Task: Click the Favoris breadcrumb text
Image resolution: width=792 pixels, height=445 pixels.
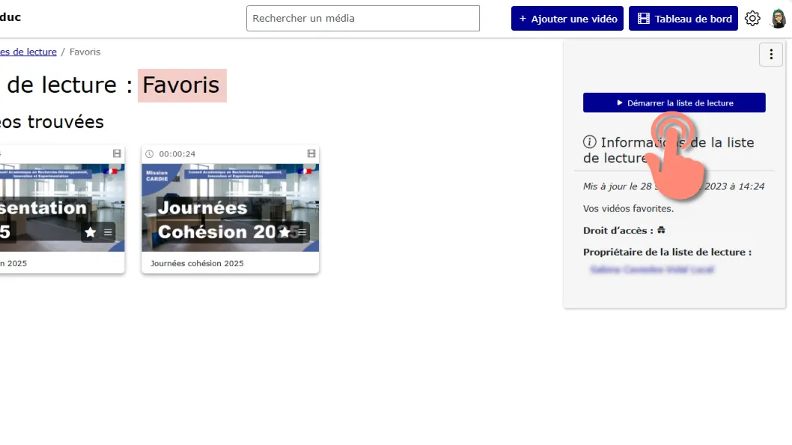Action: click(x=85, y=52)
